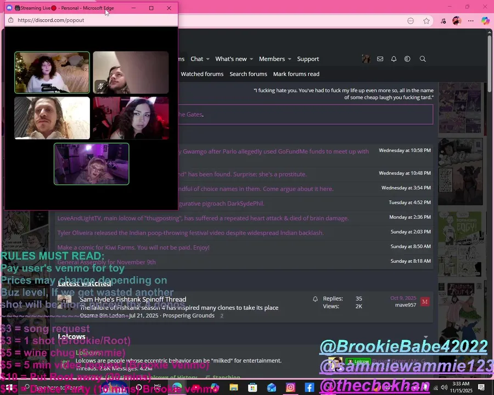
Task: Click the Monday at 2:36 PM timestamp
Action: (410, 217)
